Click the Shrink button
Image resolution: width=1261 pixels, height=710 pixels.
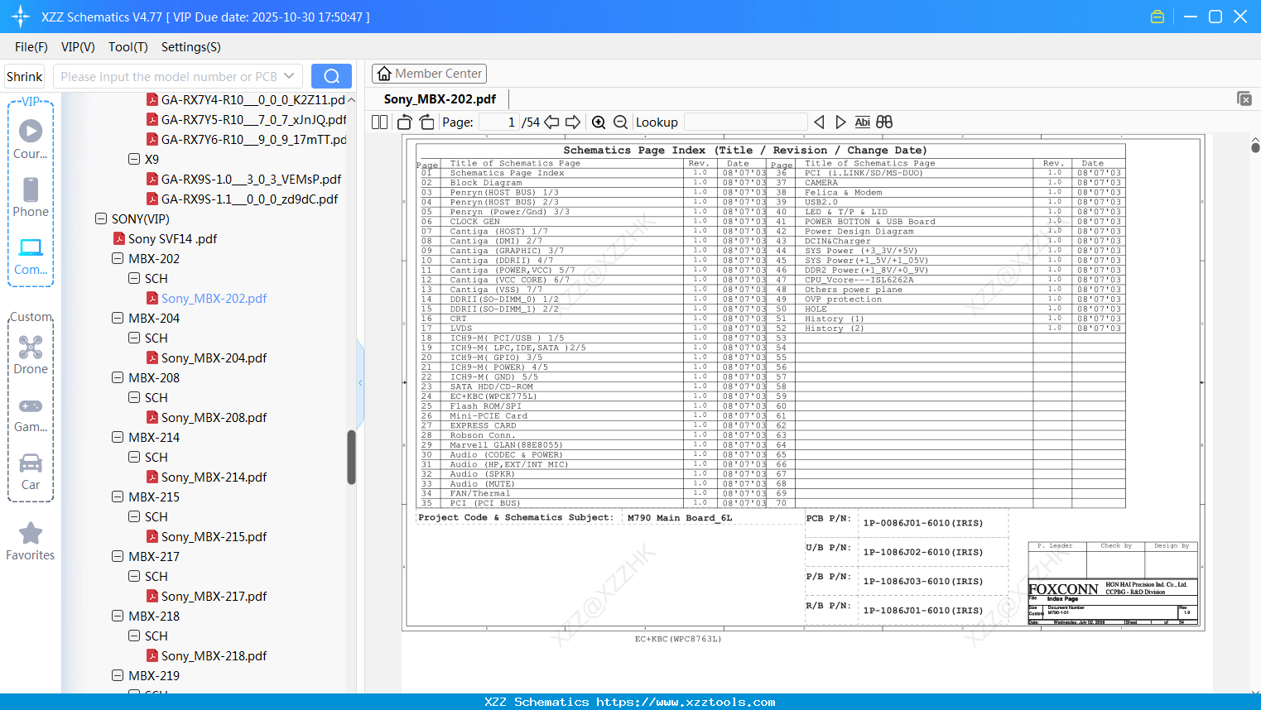click(x=25, y=76)
